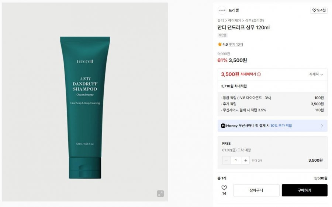This screenshot has height=207, width=332.
Task: Like the brand with 9.4천 heart
Action: [319, 10]
